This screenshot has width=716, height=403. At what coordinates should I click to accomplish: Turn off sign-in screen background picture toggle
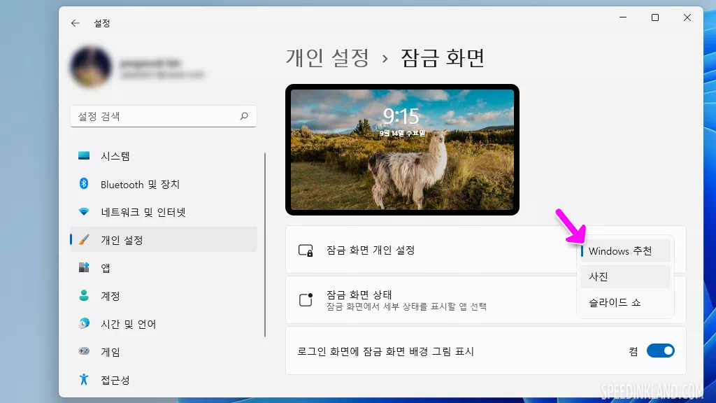pyautogui.click(x=660, y=351)
